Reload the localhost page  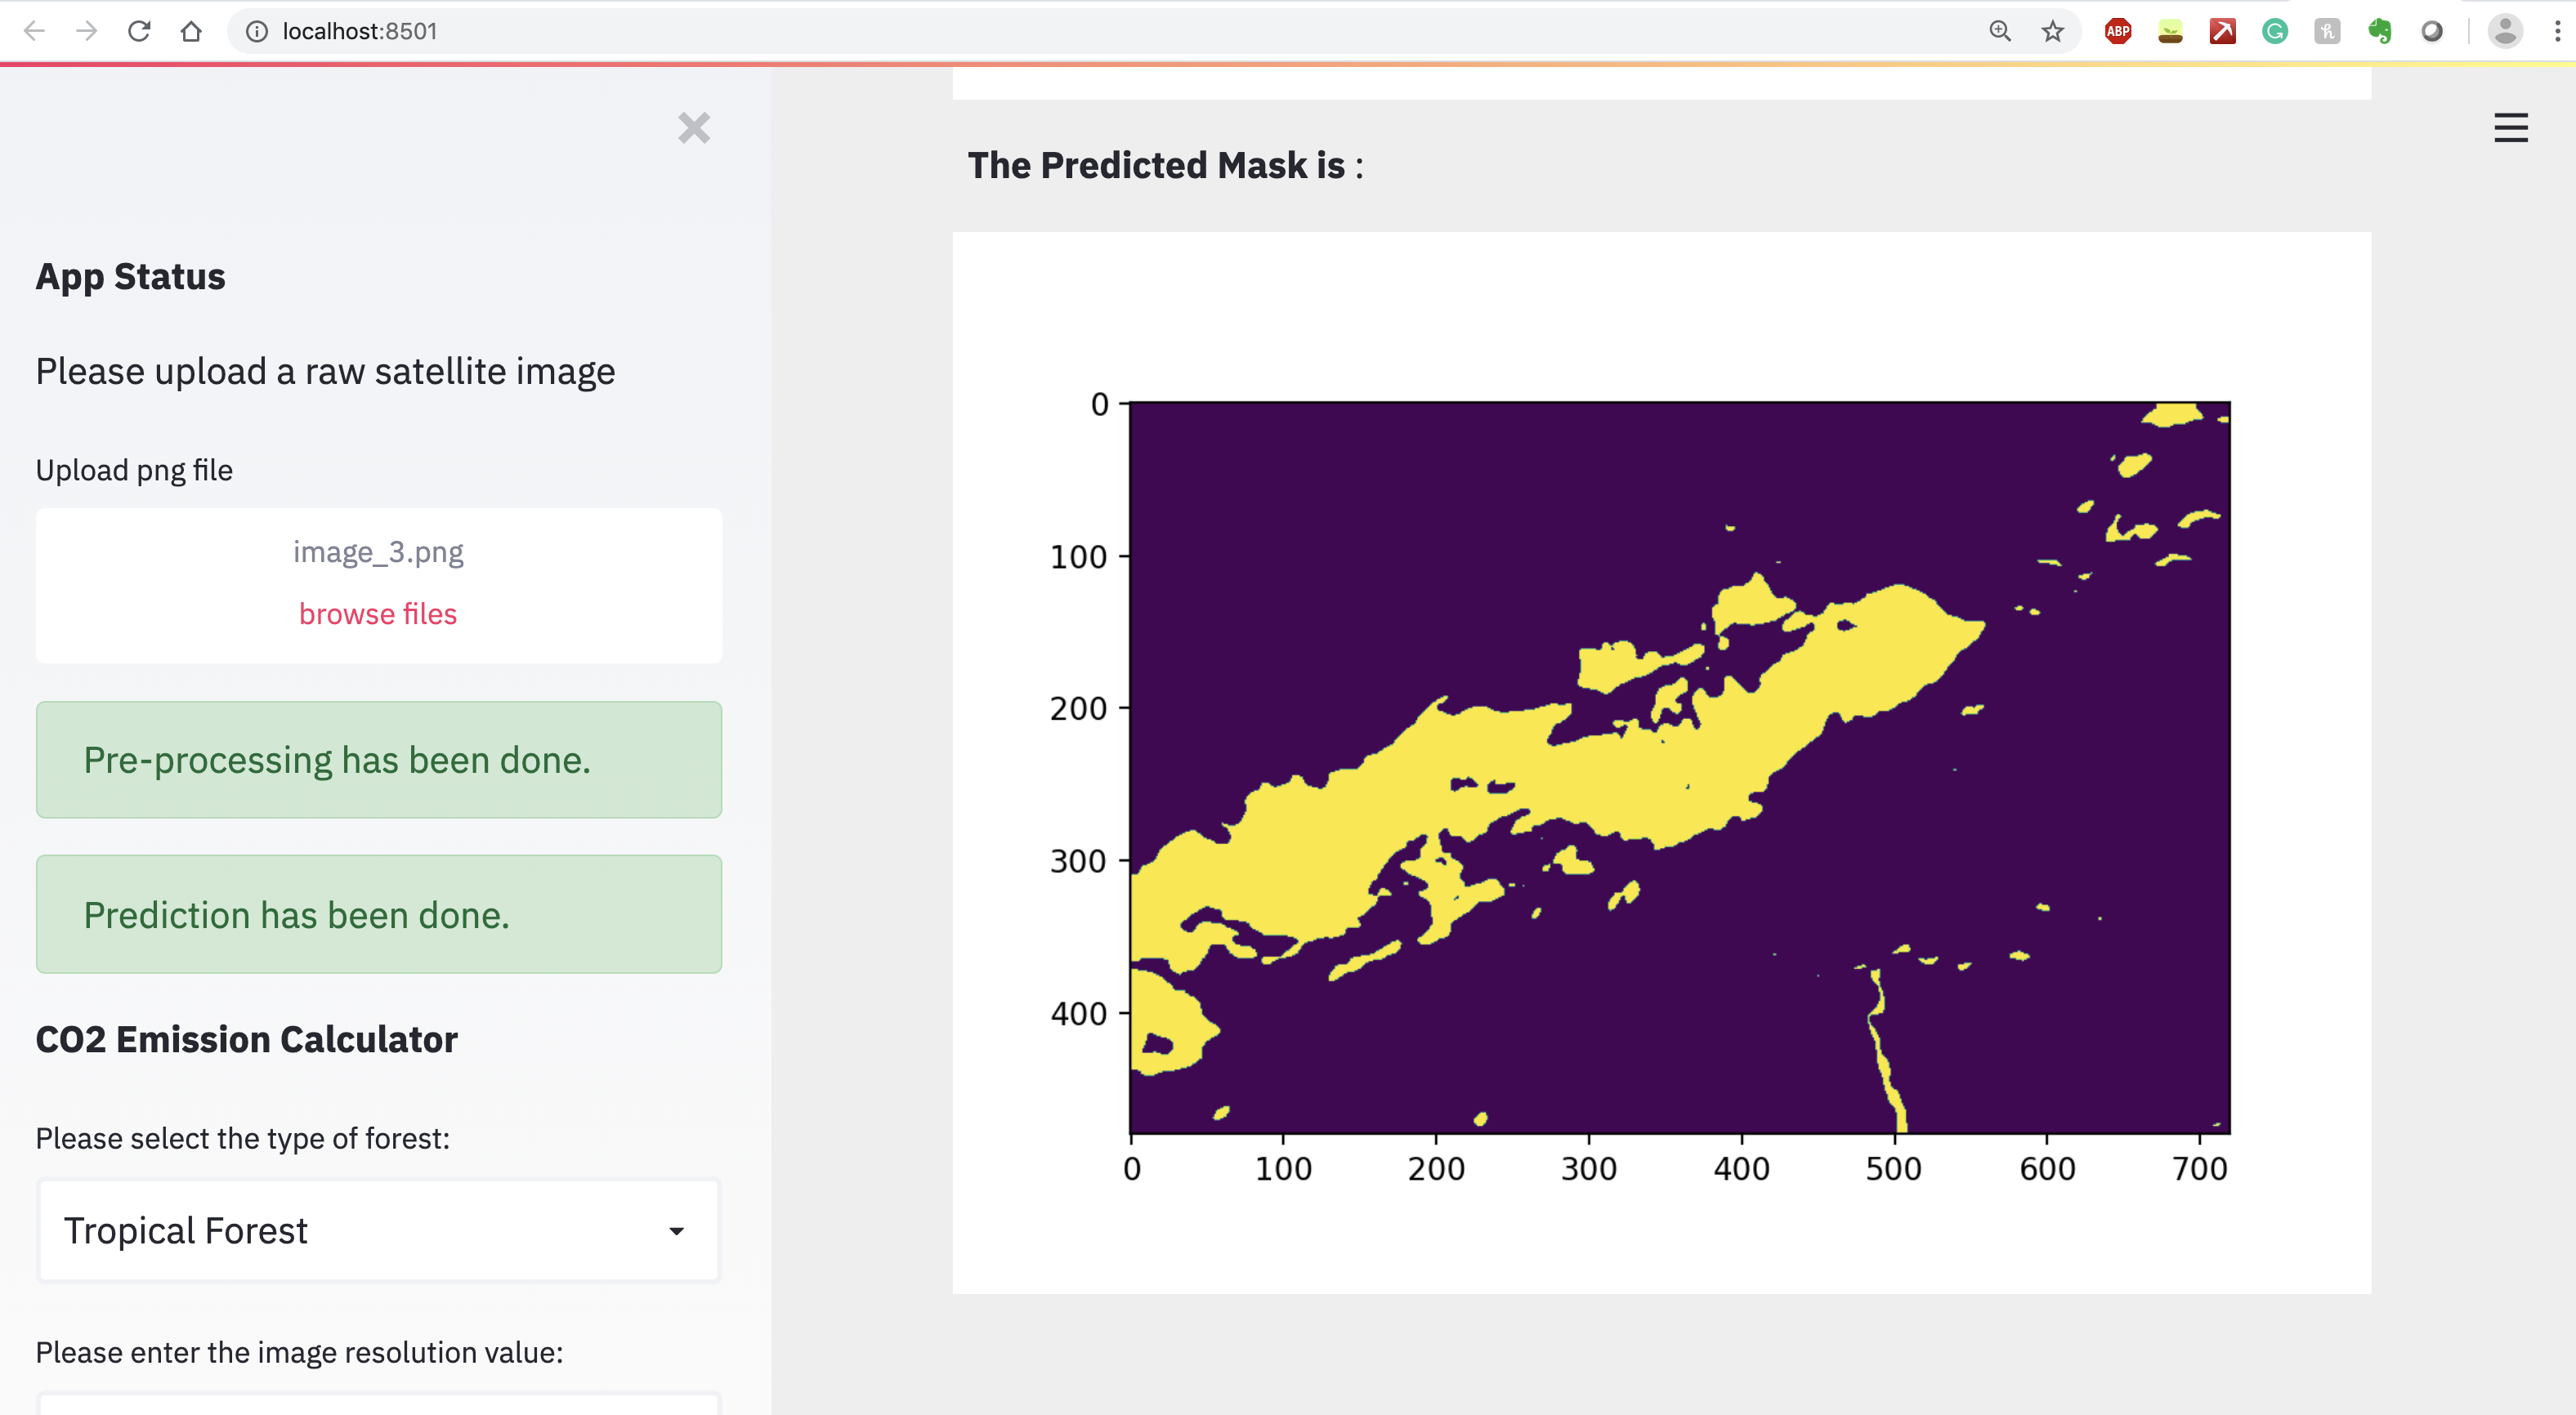click(x=139, y=31)
